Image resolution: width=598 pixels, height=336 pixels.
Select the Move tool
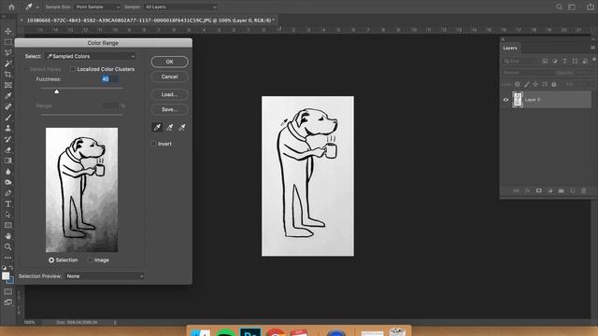(x=8, y=31)
